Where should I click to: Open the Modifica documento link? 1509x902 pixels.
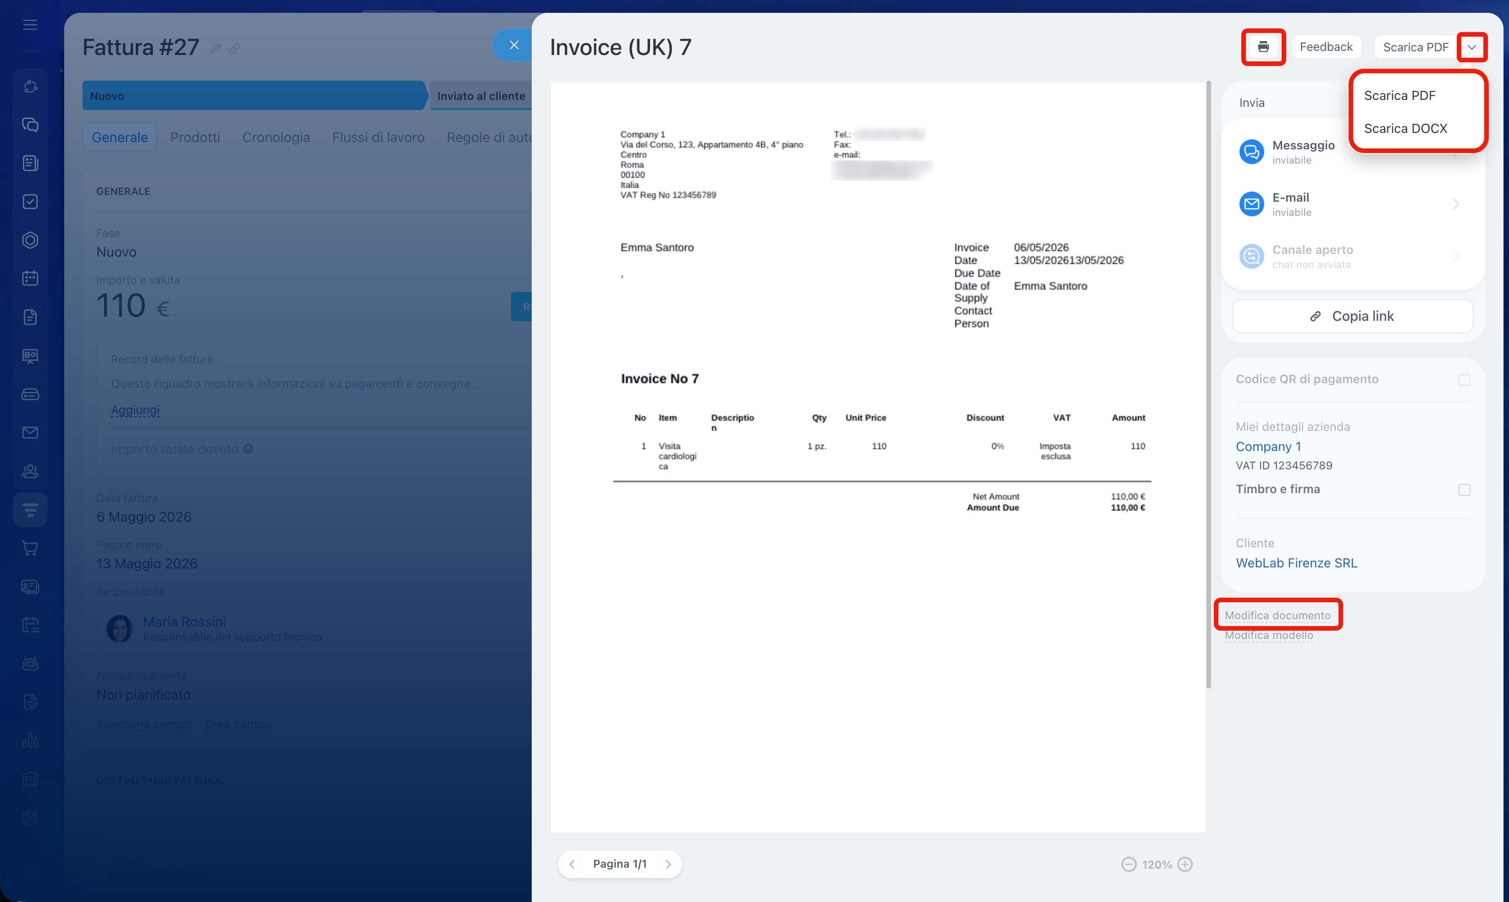(1277, 615)
